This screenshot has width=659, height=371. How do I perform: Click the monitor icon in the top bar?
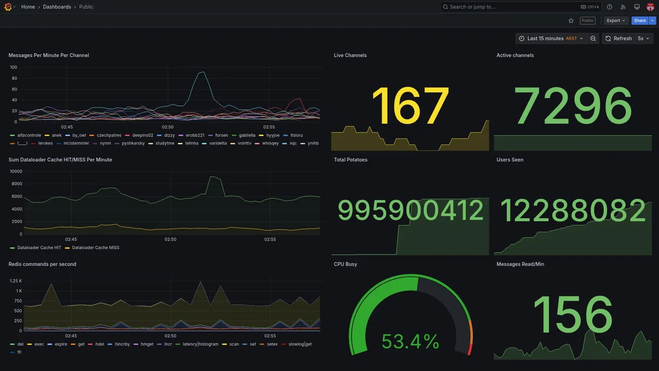pyautogui.click(x=637, y=7)
